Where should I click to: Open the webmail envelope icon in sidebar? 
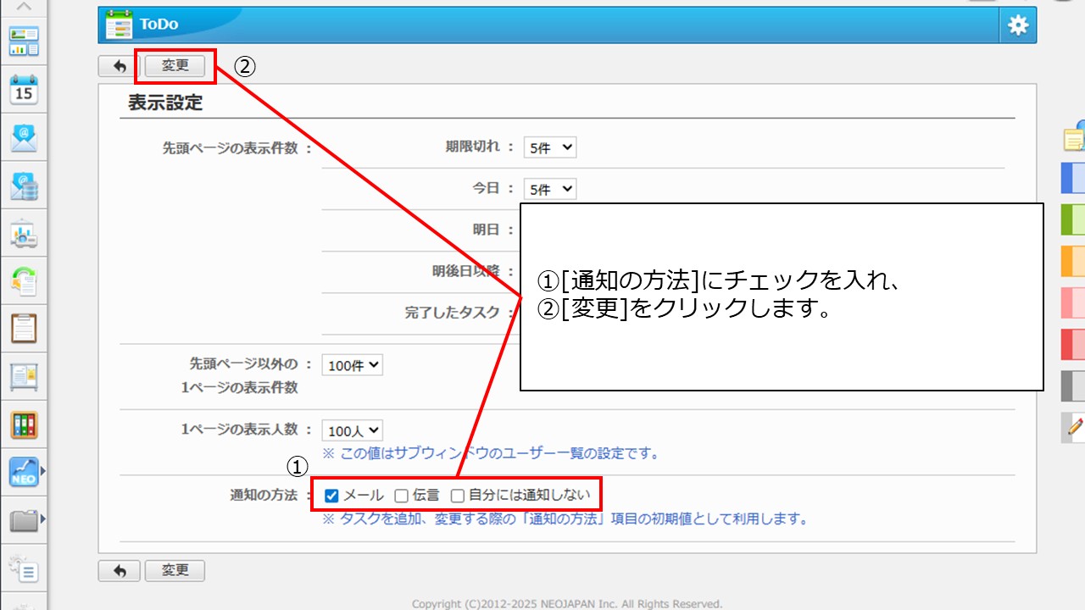(24, 137)
